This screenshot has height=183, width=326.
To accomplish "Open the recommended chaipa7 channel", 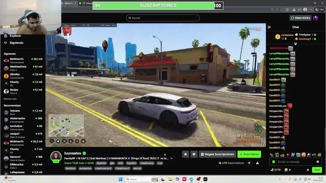I will [x=23, y=135].
